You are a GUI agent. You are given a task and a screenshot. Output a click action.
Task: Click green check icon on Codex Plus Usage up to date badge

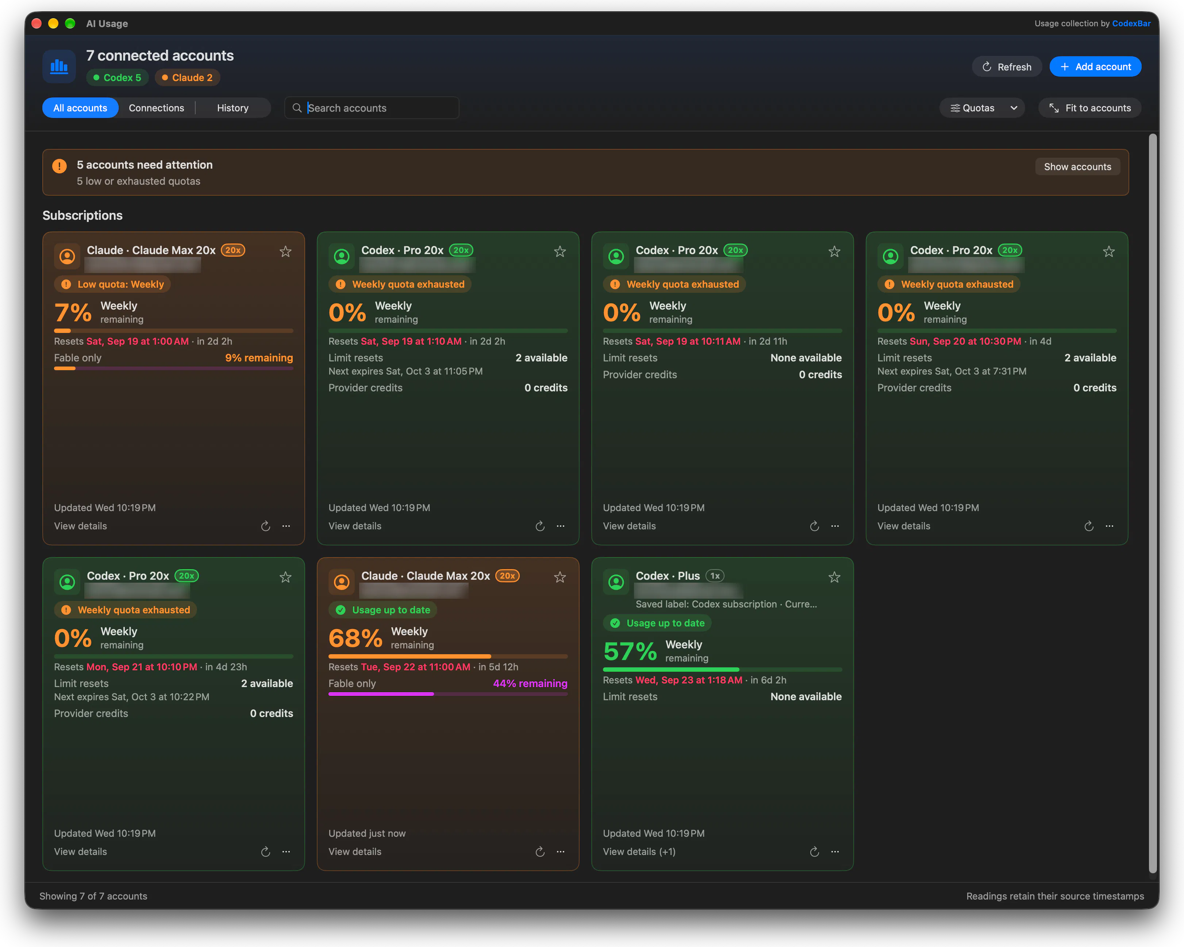pyautogui.click(x=615, y=624)
